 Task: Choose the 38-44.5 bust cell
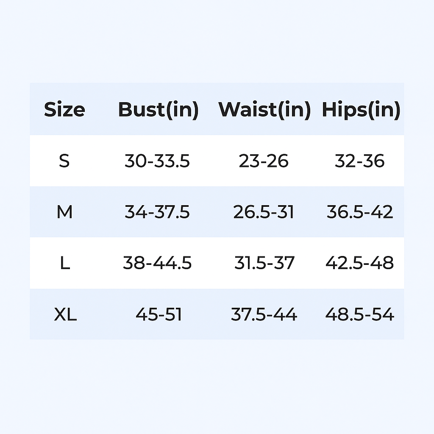[x=157, y=263]
